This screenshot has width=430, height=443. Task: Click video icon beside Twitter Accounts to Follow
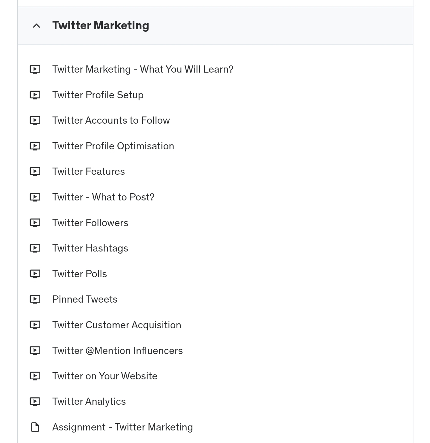35,120
